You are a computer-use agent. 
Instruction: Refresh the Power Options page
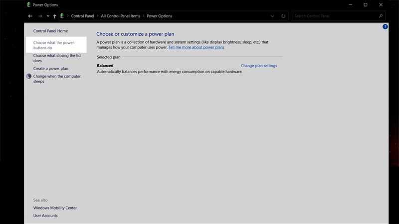tap(283, 16)
